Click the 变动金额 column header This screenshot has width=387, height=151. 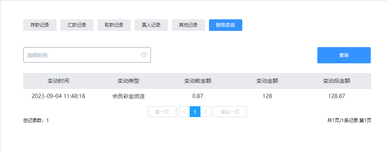click(x=267, y=81)
